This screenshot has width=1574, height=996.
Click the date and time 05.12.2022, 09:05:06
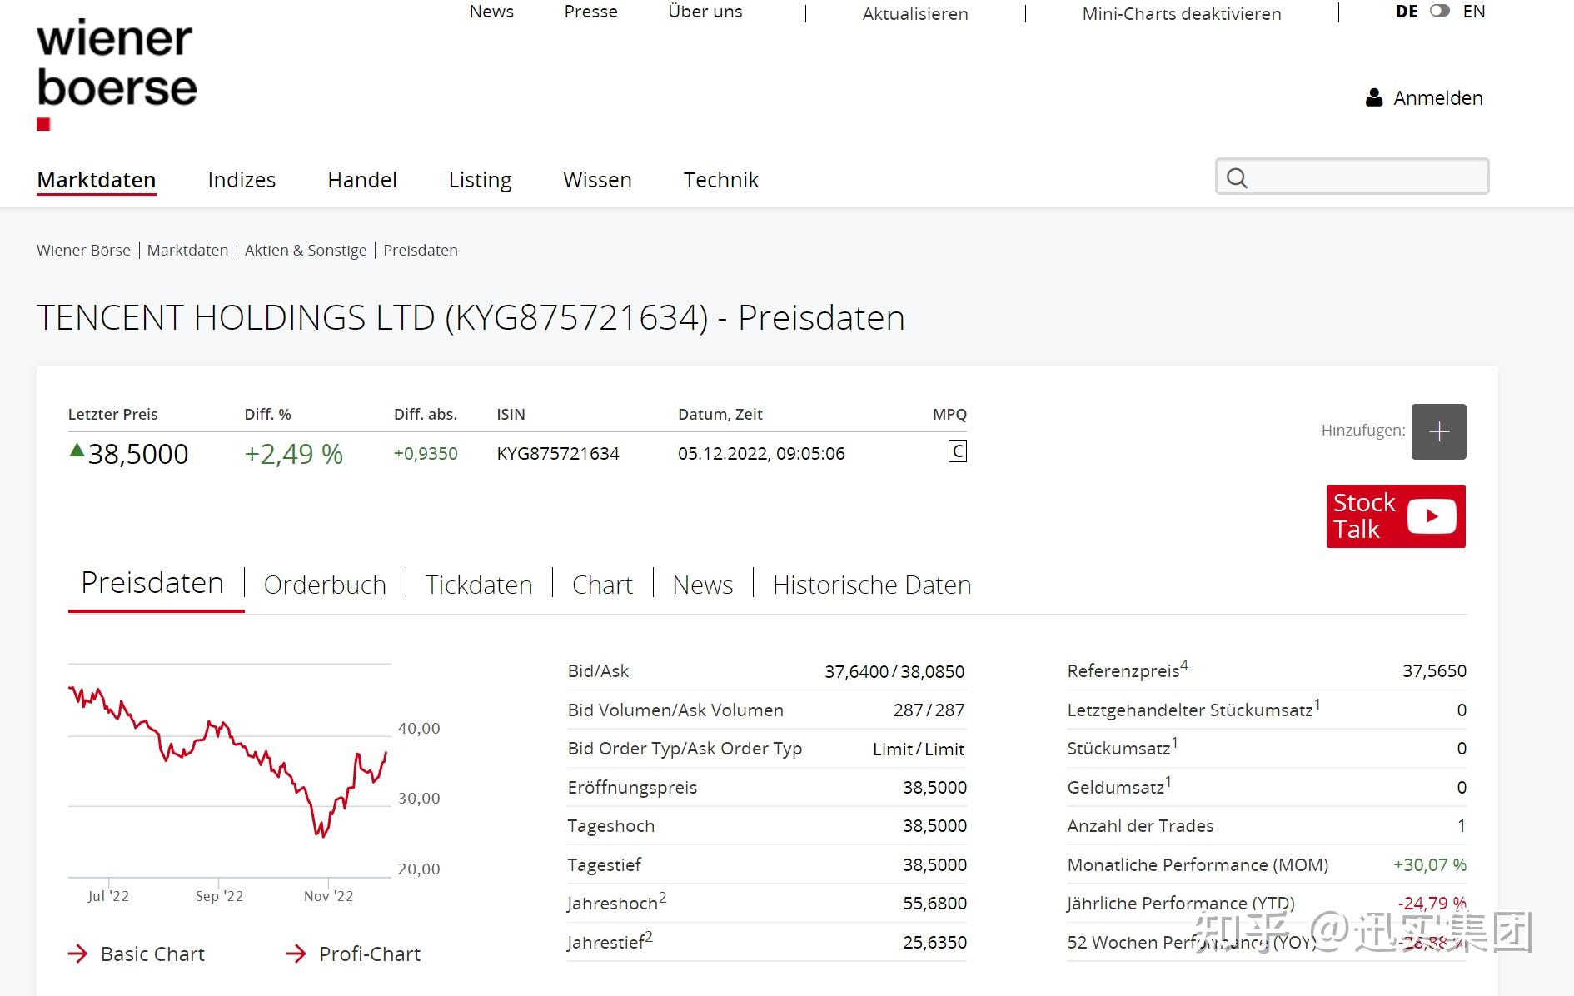point(761,454)
